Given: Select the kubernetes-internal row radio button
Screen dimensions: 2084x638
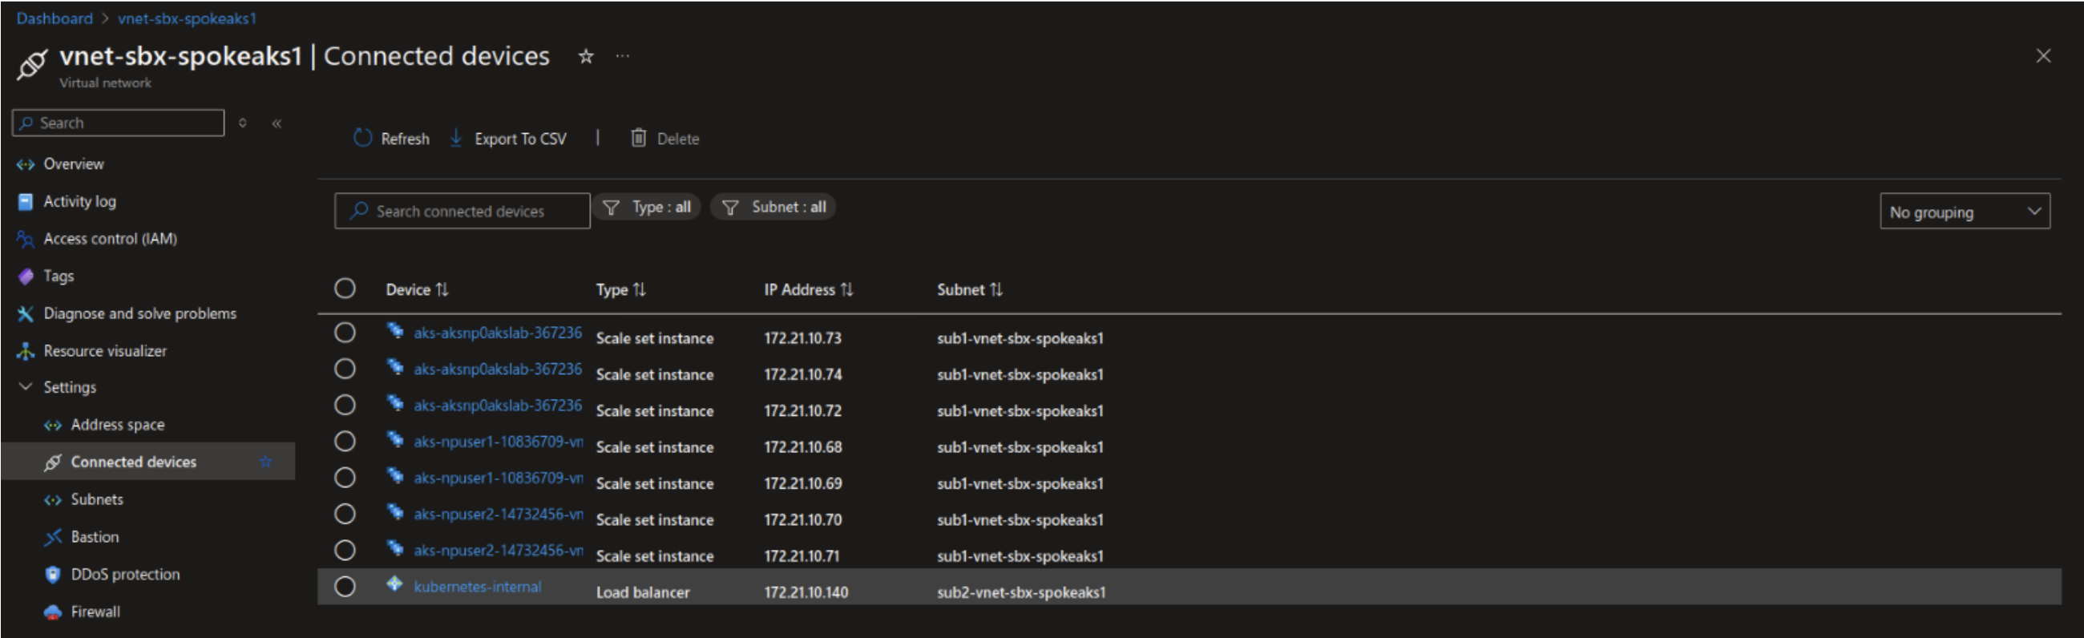Looking at the screenshot, I should point(345,587).
